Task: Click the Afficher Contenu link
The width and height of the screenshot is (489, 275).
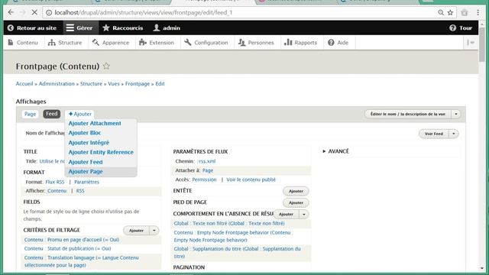Action: click(x=57, y=191)
